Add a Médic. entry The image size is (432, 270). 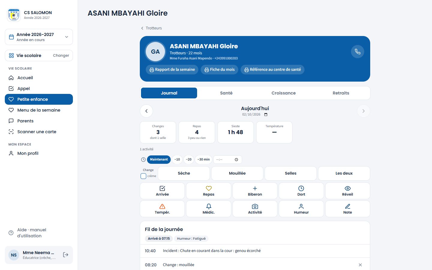coord(208,209)
